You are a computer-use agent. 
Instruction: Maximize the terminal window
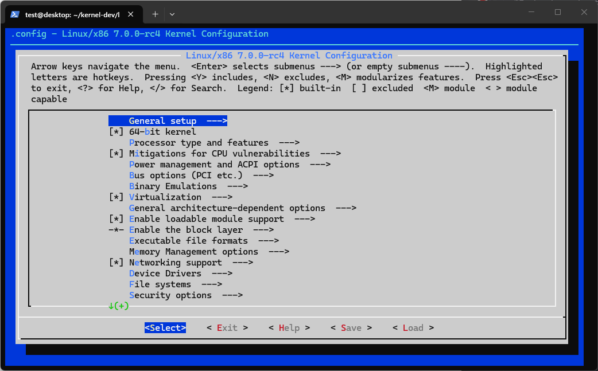pyautogui.click(x=558, y=12)
